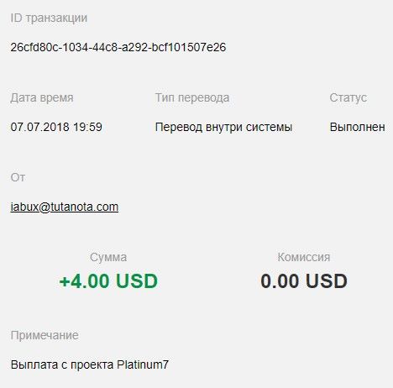393x388 pixels.
Task: Click the time 19:59 in the date field
Action: click(87, 127)
